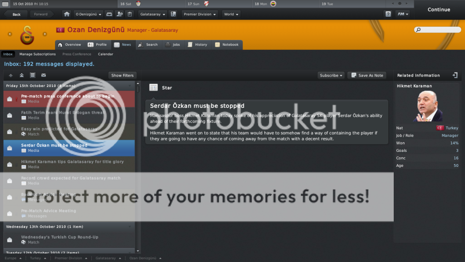This screenshot has width=465, height=262.
Task: Open 'Fatih Terim fears Murat Erdogan threat' message
Action: 69,115
